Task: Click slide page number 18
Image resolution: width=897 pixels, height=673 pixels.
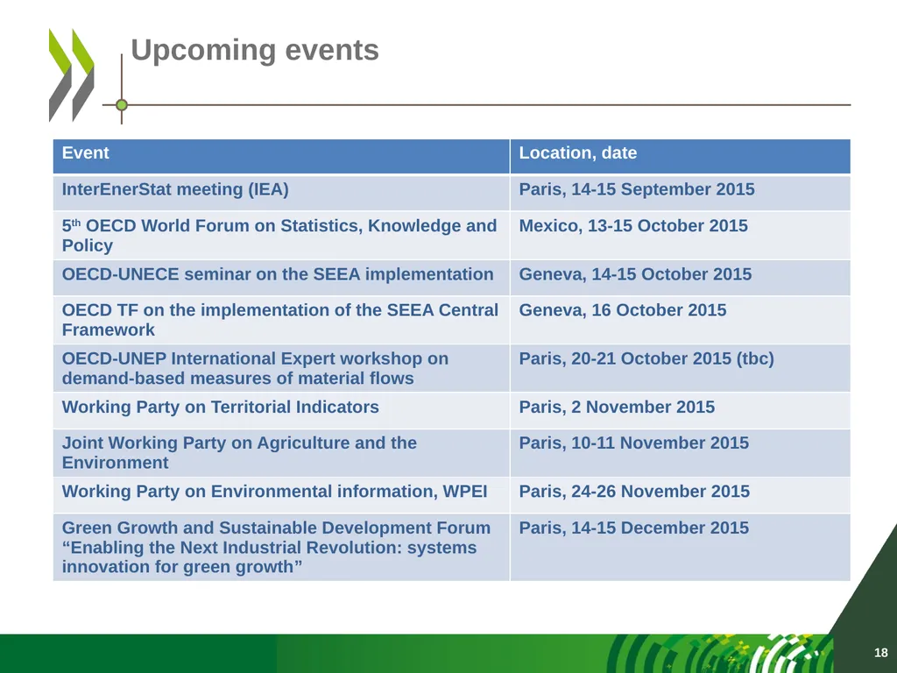Action: pyautogui.click(x=881, y=652)
